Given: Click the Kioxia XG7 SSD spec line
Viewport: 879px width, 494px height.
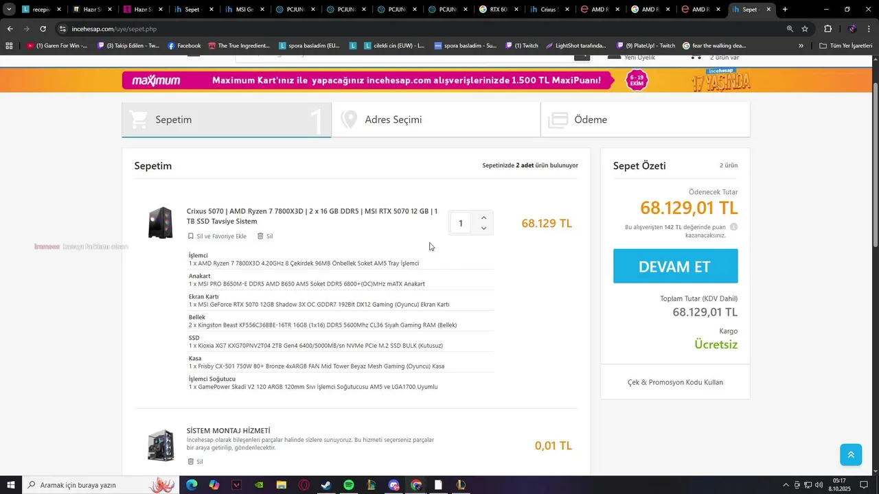Looking at the screenshot, I should coord(316,346).
